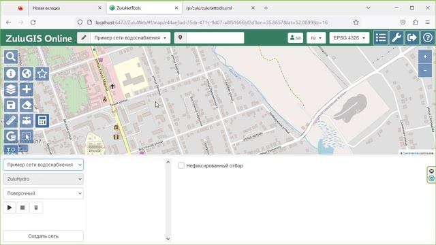Image resolution: width=436 pixels, height=245 pixels.
Task: Open the map selector dropdown in header
Action: point(130,37)
